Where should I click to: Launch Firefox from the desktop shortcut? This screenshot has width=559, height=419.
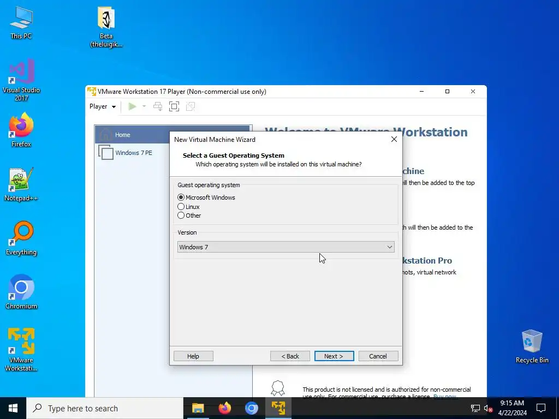[21, 130]
